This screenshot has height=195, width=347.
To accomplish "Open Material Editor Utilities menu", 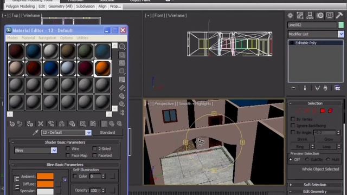I will (82, 38).
